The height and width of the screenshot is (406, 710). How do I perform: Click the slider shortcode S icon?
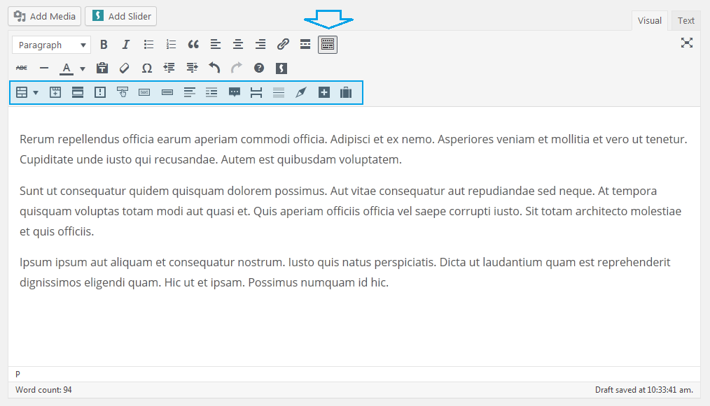click(281, 68)
